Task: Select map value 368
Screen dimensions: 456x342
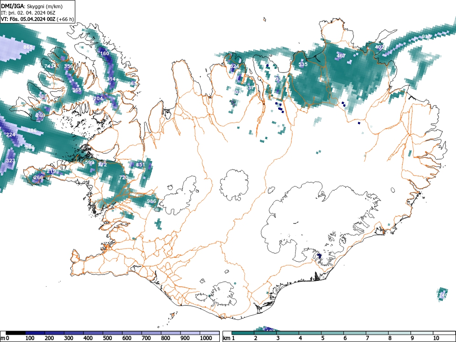Action: pyautogui.click(x=77, y=90)
